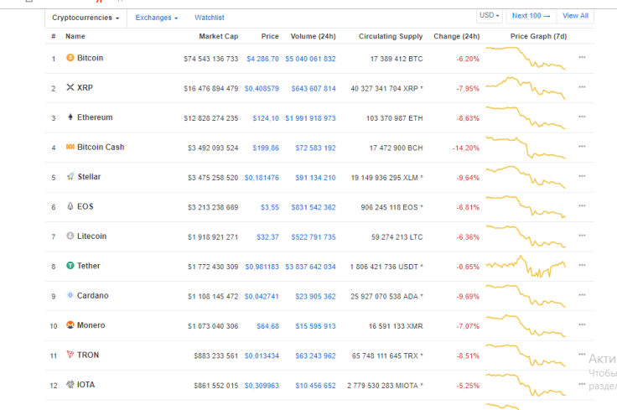The height and width of the screenshot is (410, 617).
Task: Expand the Exchanges dropdown
Action: 157,18
